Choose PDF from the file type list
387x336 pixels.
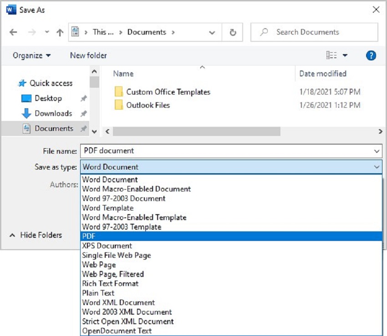click(231, 236)
